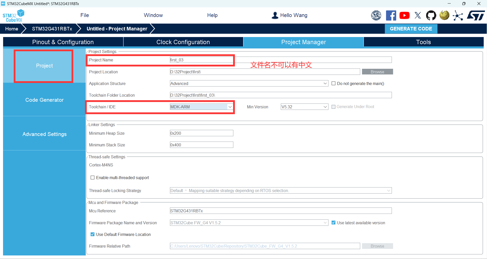Click the Mcu Reference field

coord(281,211)
